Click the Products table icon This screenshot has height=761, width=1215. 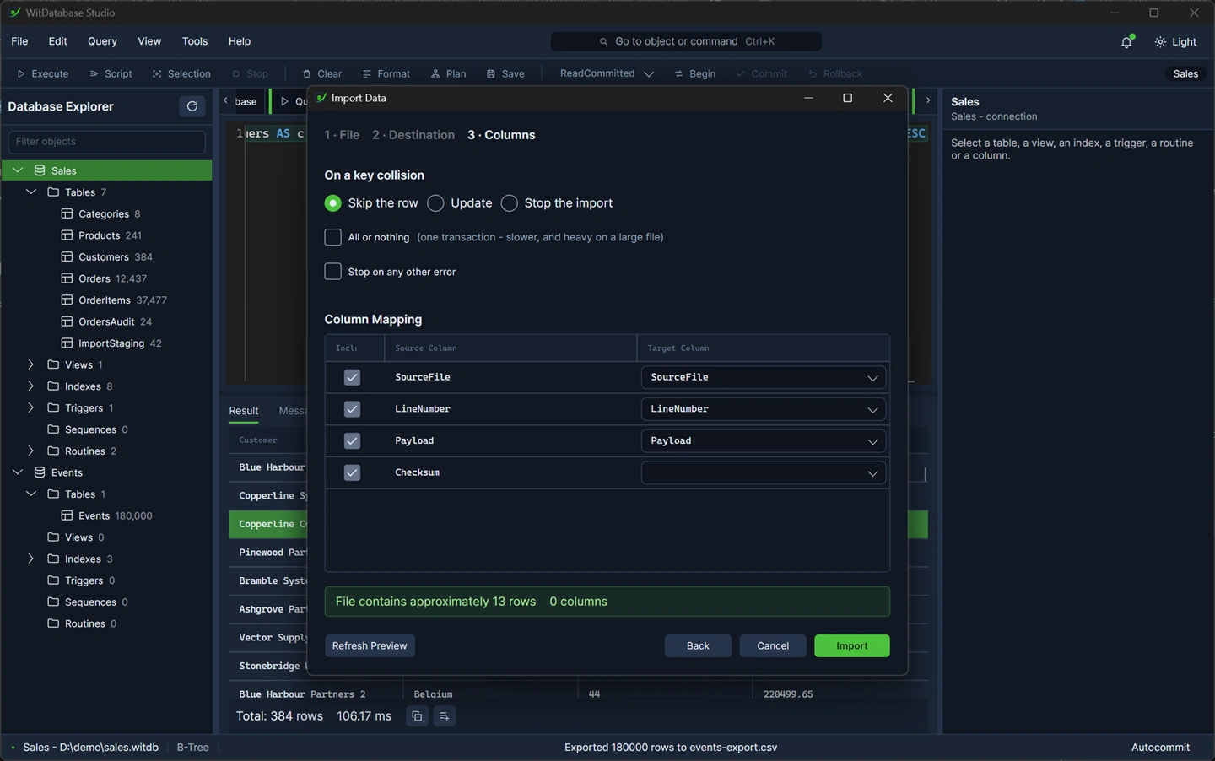pyautogui.click(x=67, y=235)
